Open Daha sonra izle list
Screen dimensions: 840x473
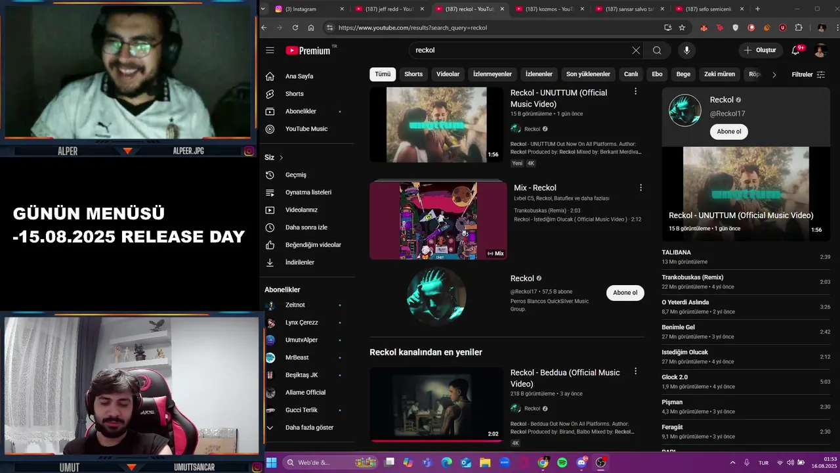[x=306, y=227]
